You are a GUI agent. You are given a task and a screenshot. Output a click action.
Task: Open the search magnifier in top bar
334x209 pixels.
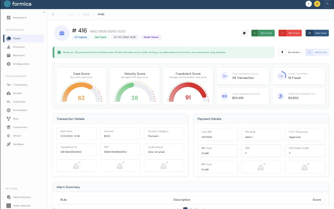[x=327, y=4]
